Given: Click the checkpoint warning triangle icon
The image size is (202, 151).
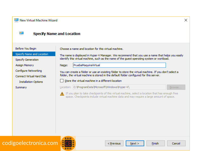Looking at the screenshot, I should 62,94.
